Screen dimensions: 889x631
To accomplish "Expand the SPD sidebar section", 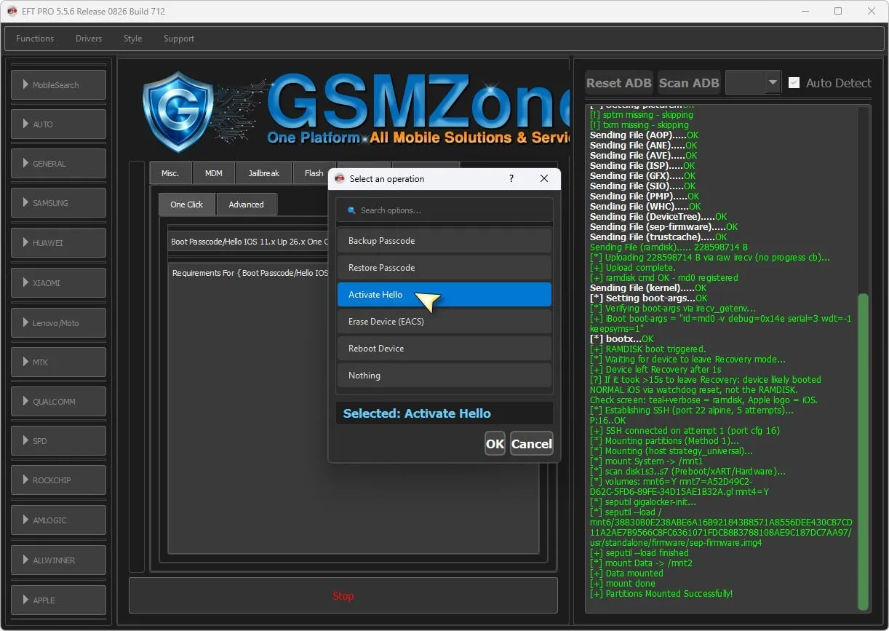I will pyautogui.click(x=58, y=441).
